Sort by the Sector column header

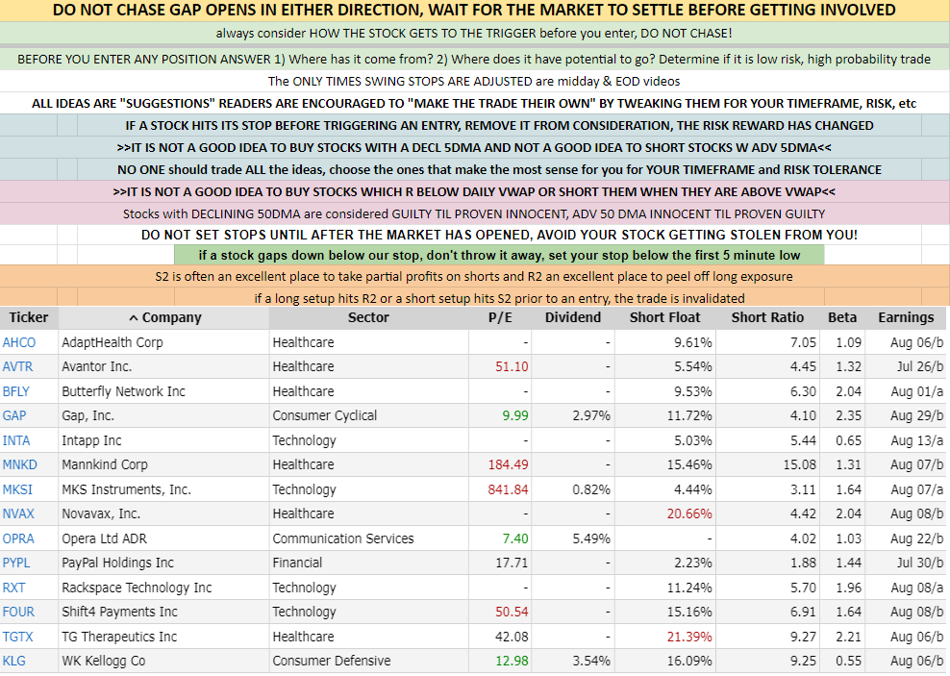coord(368,317)
